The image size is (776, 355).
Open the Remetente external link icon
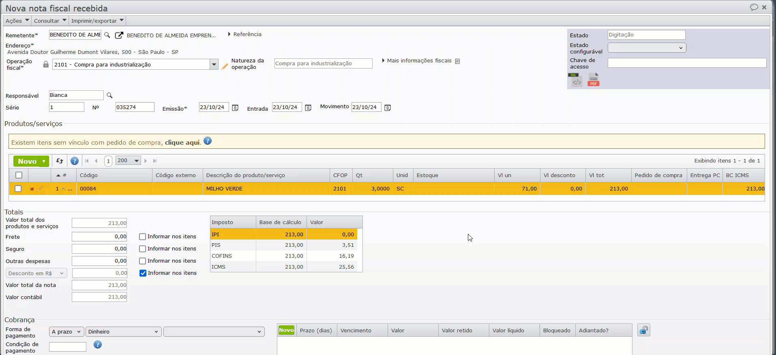pos(119,35)
